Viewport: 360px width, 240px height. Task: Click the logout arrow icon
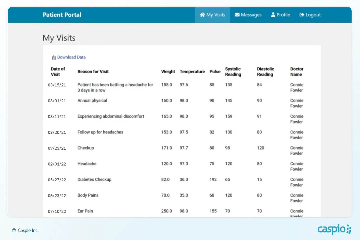302,15
